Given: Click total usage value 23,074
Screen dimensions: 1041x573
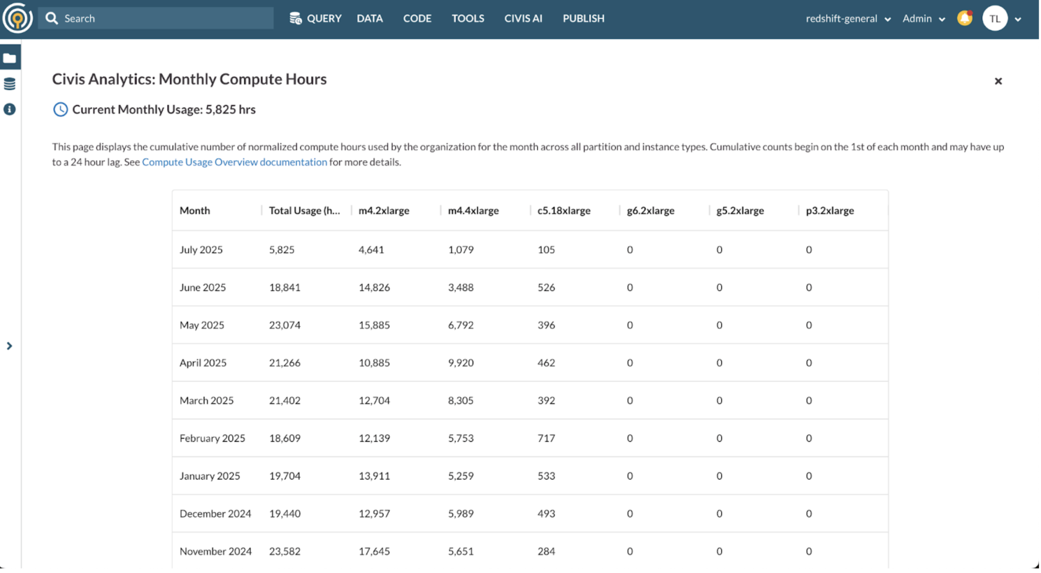Looking at the screenshot, I should pos(284,325).
